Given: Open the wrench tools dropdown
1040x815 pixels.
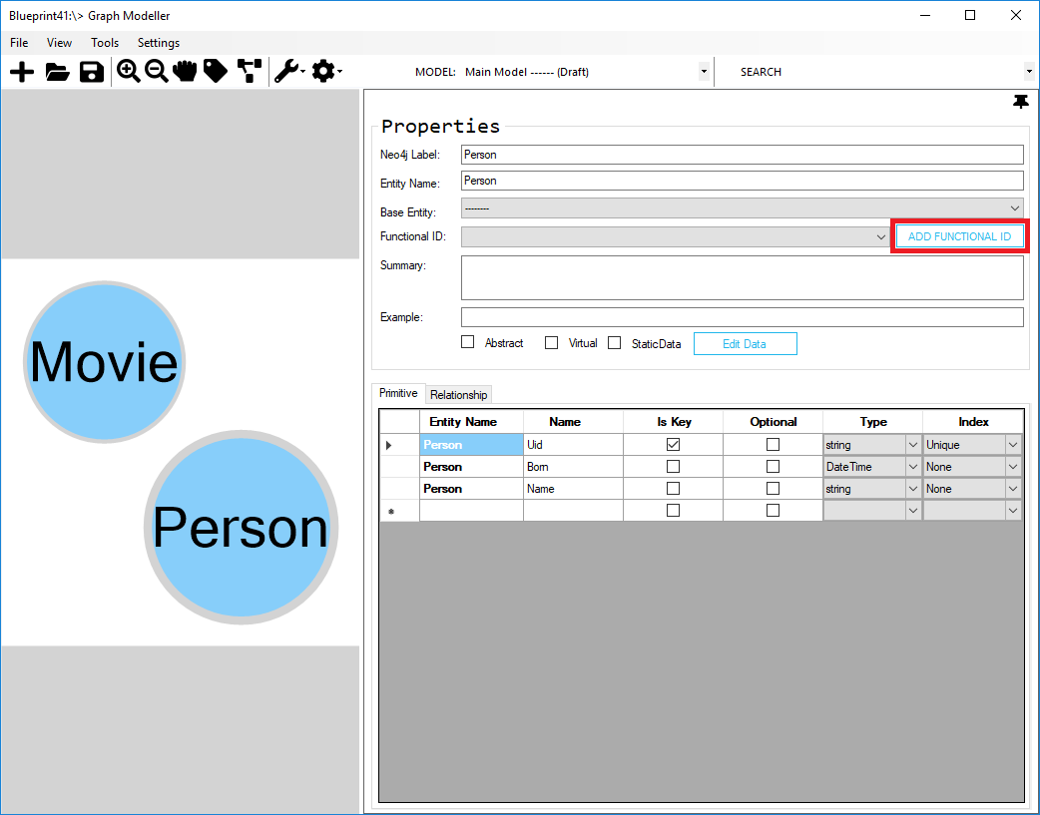Looking at the screenshot, I should coord(289,71).
